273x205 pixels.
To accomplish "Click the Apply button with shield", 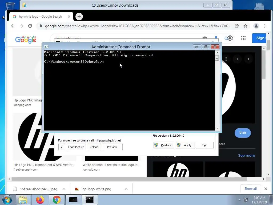I will click(185, 145).
